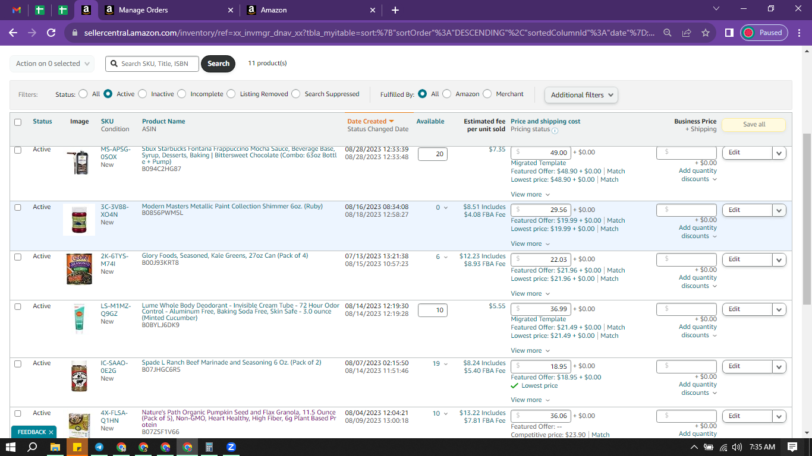Click the Save all button
This screenshot has width=812, height=456.
(x=754, y=125)
